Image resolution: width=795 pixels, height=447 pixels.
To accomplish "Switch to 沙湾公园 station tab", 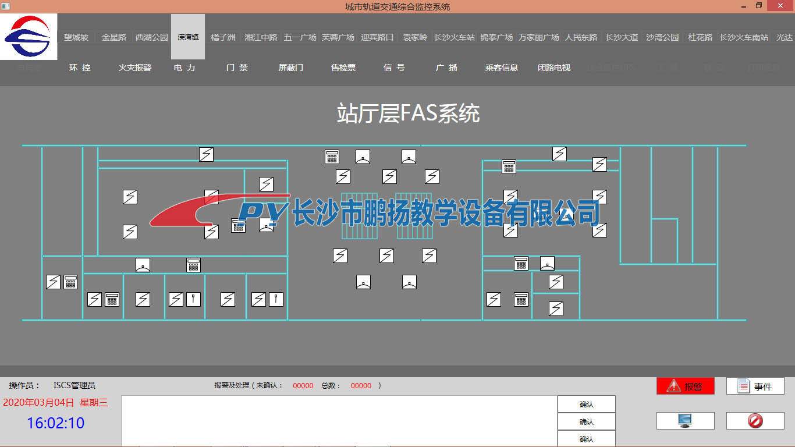I will tap(662, 37).
